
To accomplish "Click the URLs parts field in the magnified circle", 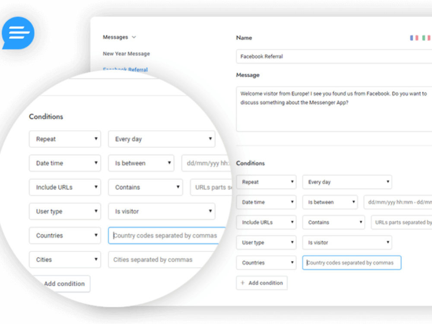I will (211, 187).
